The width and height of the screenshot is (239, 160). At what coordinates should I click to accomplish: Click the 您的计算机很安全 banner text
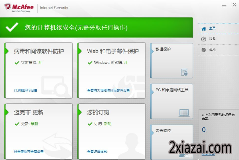(76, 28)
